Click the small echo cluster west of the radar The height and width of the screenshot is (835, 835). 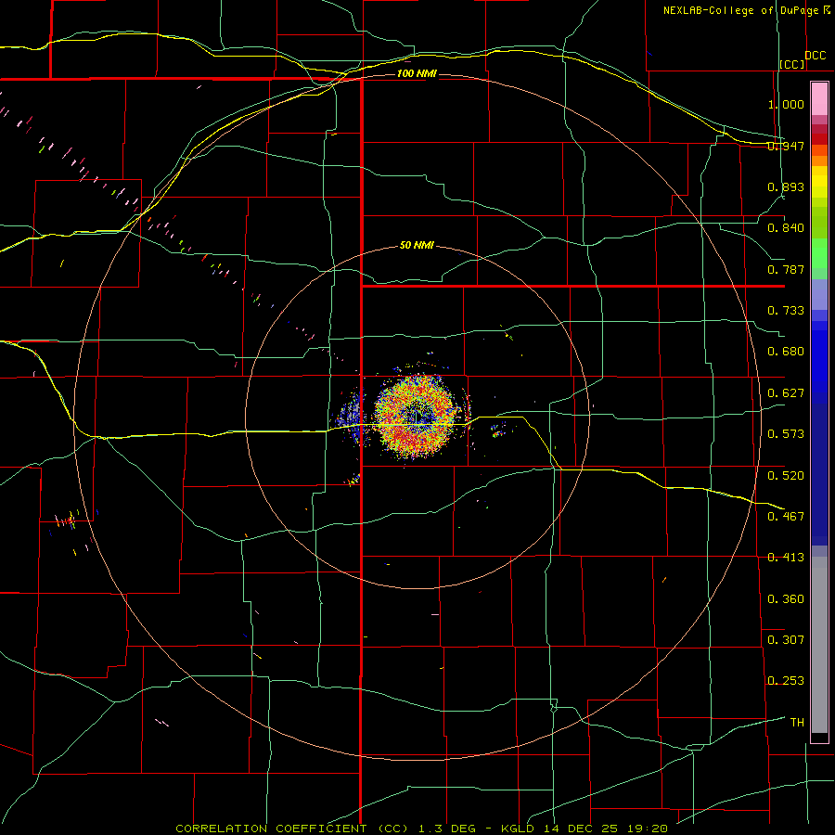pyautogui.click(x=351, y=418)
